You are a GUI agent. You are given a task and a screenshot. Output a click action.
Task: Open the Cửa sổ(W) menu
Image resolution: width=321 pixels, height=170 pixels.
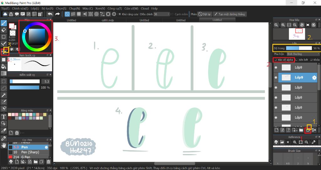pyautogui.click(x=131, y=8)
